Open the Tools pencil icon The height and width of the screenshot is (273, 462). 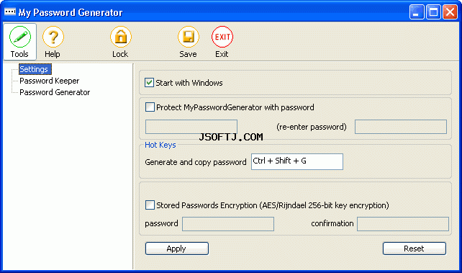click(x=19, y=37)
